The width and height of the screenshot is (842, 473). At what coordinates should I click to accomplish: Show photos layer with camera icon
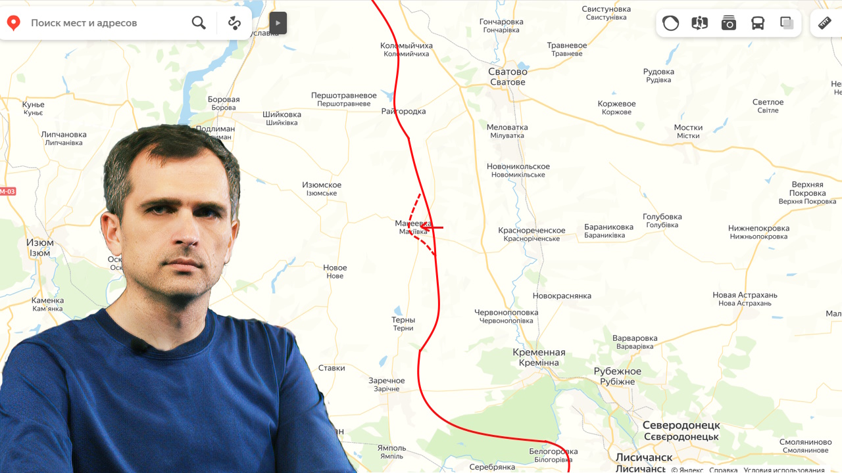(x=728, y=23)
